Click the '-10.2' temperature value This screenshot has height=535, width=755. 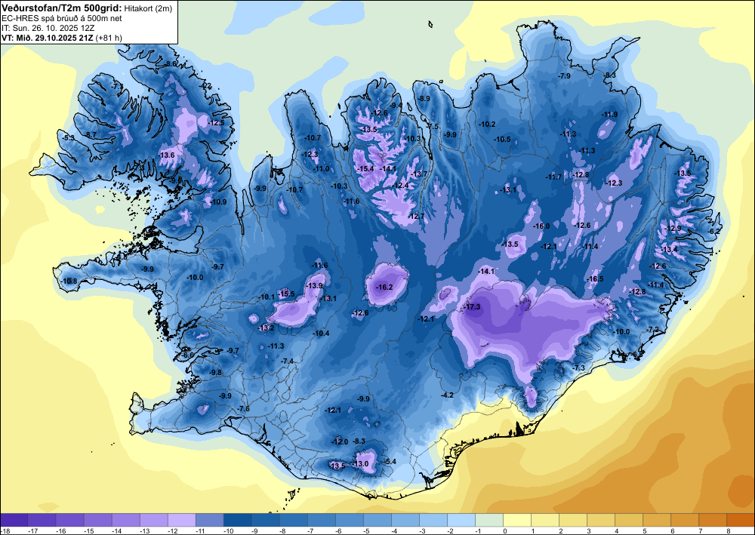(487, 124)
